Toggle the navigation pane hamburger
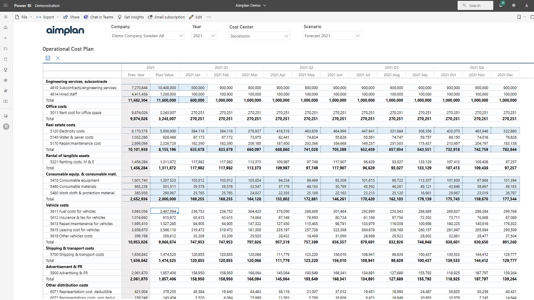Viewport: 534px width, 300px height. point(5,17)
